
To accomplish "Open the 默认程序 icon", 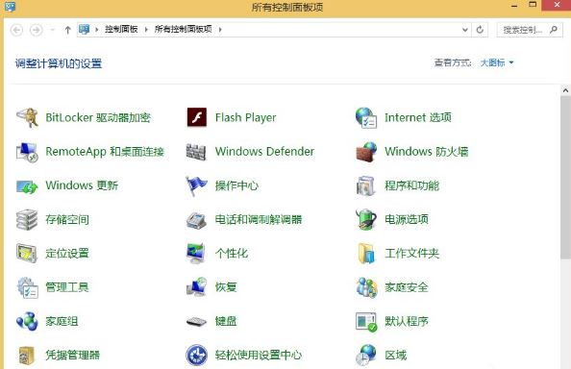I will point(366,322).
